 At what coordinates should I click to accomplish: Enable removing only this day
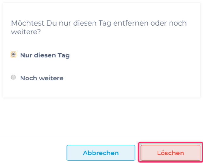(14, 55)
